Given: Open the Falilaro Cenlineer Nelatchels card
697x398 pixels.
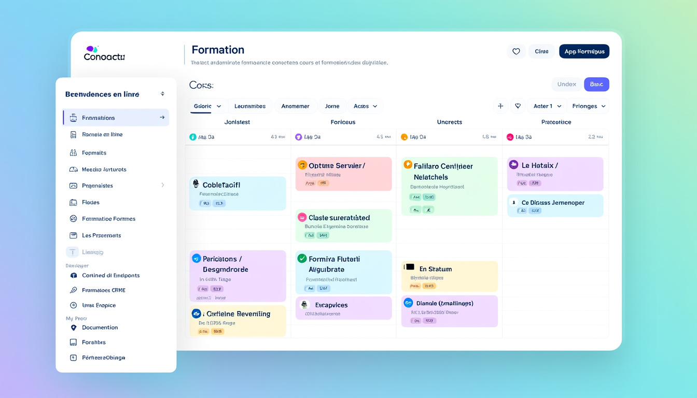Looking at the screenshot, I should [x=449, y=187].
